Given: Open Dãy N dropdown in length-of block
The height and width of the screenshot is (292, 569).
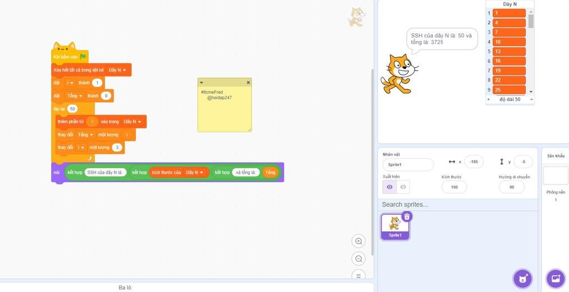Looking at the screenshot, I should point(195,172).
